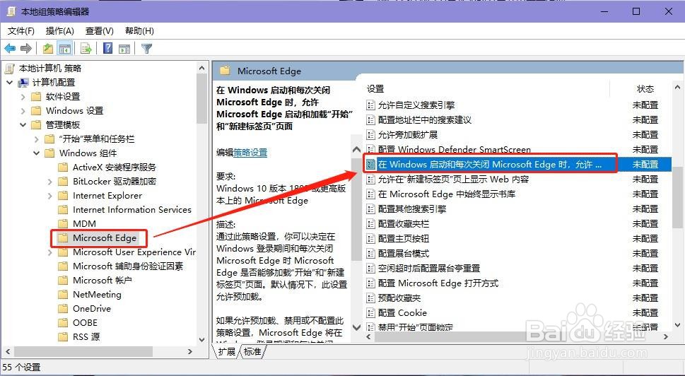Click the Up one level folder icon
The image size is (685, 376).
click(x=47, y=49)
